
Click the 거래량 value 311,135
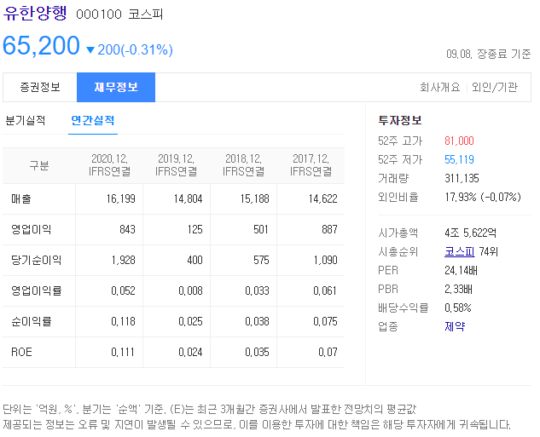point(462,178)
